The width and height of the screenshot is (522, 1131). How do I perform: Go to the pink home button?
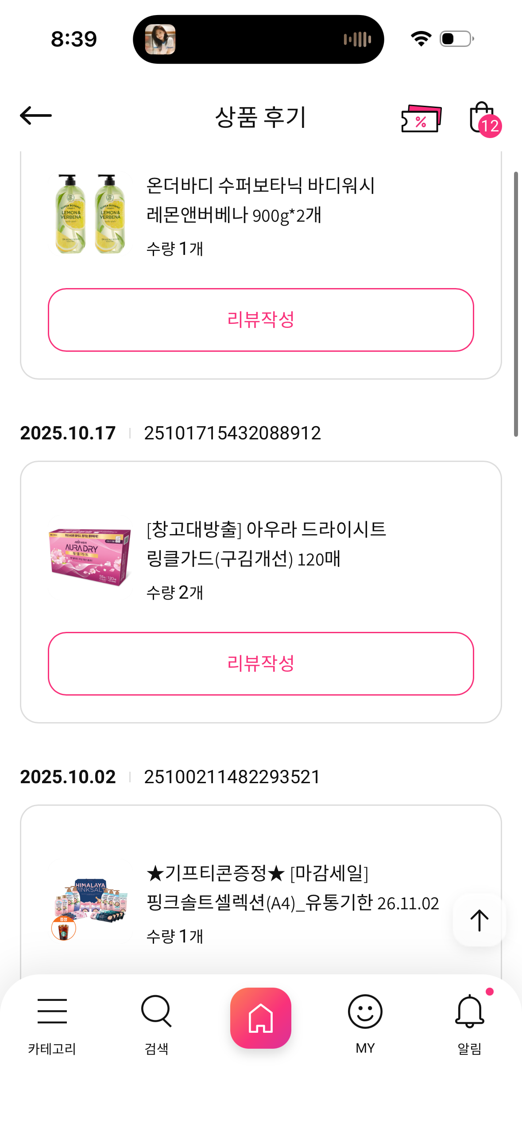coord(261,1018)
